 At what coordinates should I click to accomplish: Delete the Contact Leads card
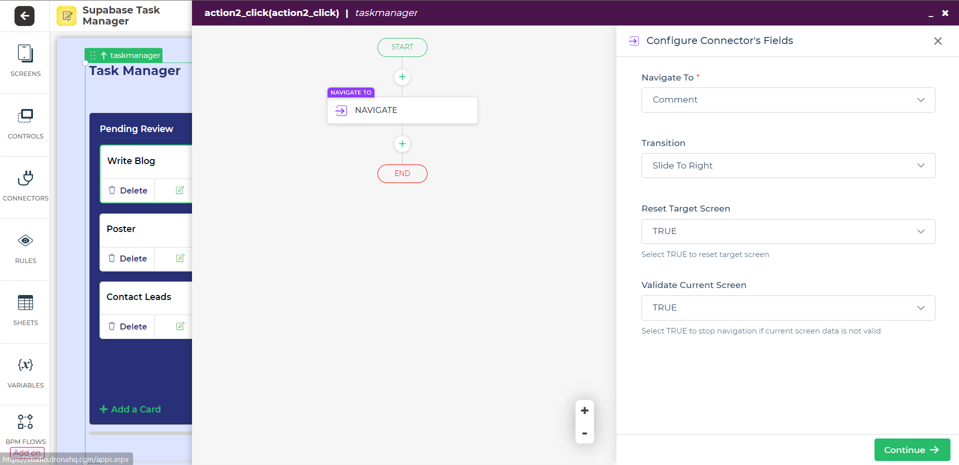click(x=128, y=326)
